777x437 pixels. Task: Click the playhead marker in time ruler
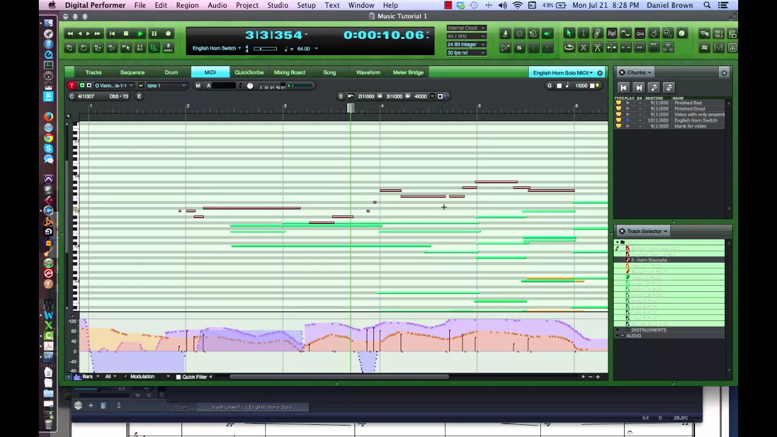pos(350,107)
